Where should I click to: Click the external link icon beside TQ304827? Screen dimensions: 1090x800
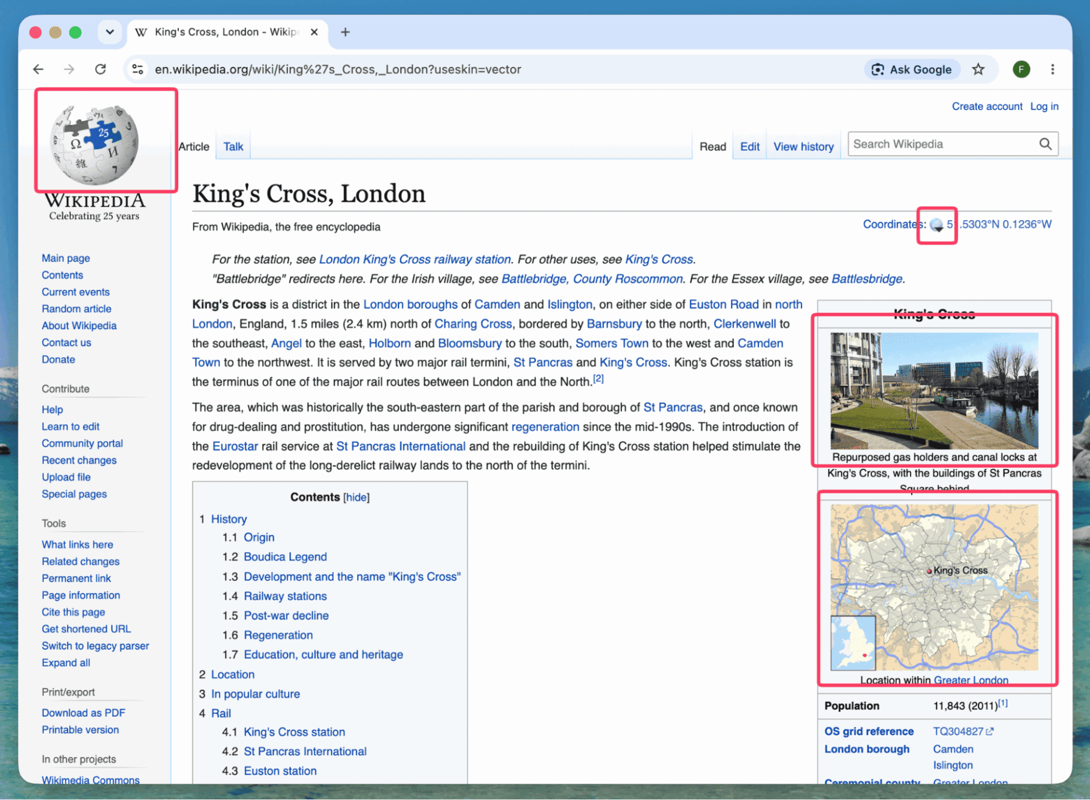(990, 732)
